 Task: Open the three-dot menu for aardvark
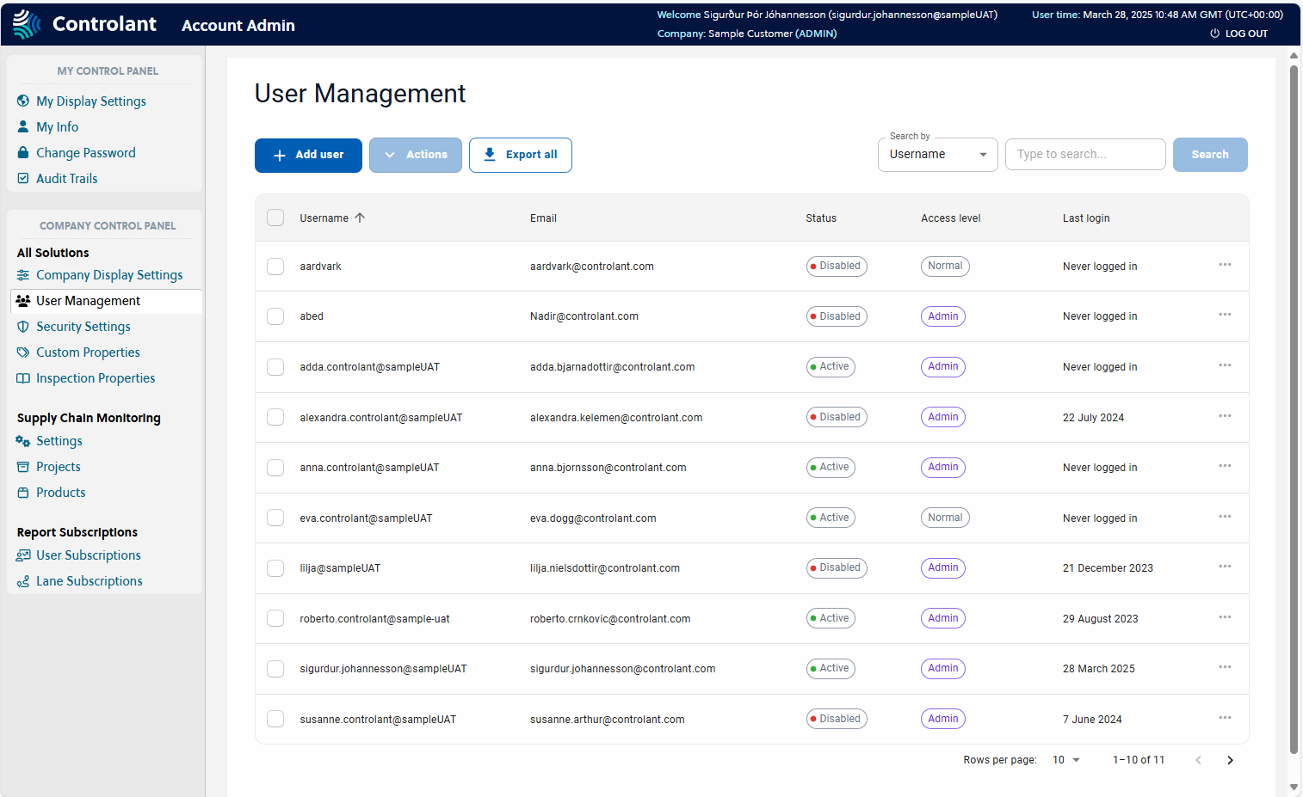tap(1225, 265)
